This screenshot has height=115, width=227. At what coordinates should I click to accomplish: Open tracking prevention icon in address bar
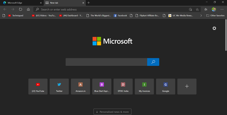tap(190, 9)
